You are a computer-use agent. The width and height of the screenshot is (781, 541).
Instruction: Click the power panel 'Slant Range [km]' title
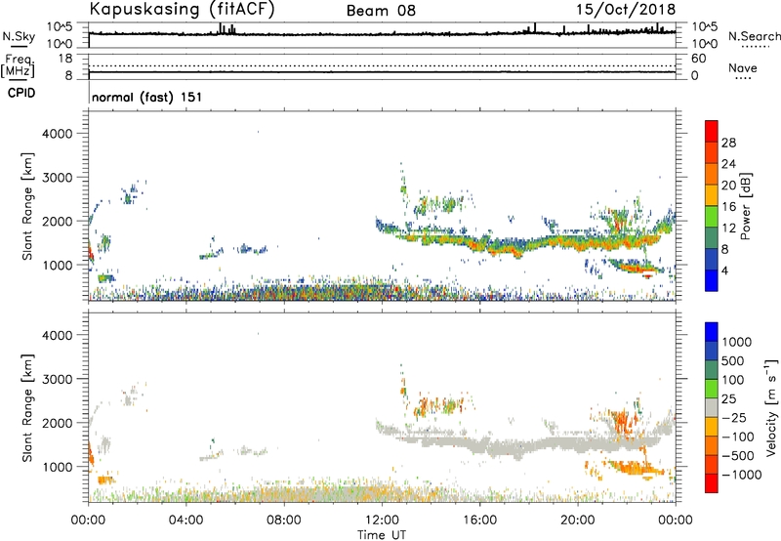point(27,206)
